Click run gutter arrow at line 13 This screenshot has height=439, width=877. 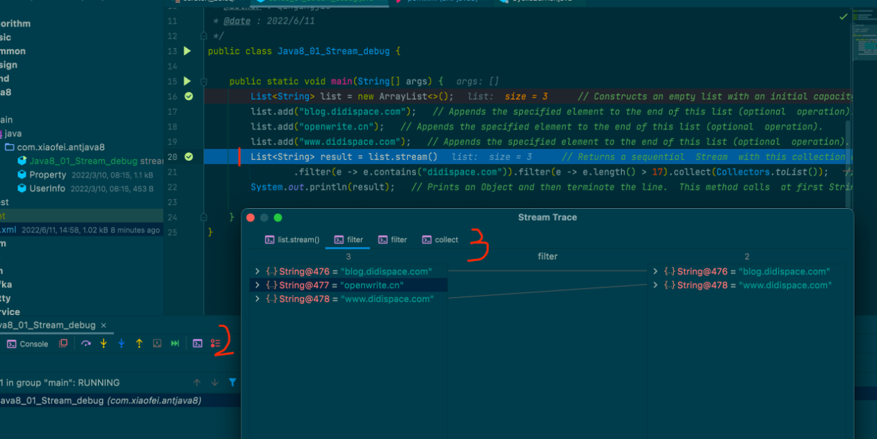pos(187,51)
